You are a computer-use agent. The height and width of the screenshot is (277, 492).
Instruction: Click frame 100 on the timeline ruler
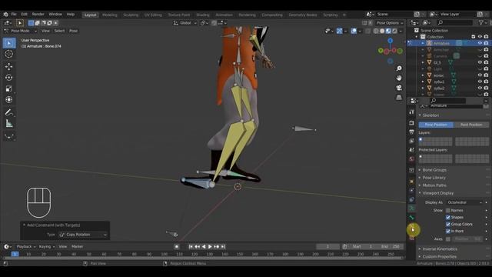click(x=164, y=254)
